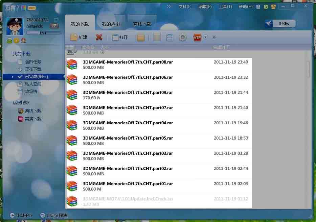The image size is (316, 222).
Task: Switch to 离线下载 tab
Action: 142,24
